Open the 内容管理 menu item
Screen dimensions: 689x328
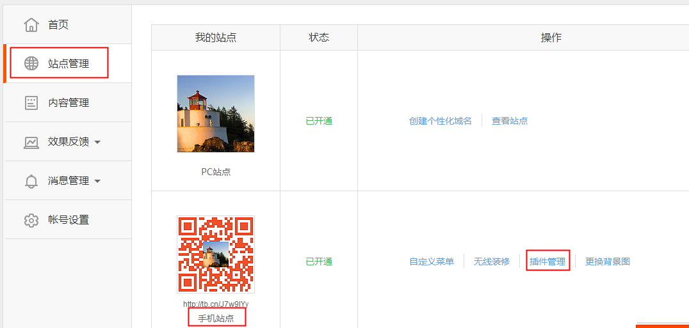(69, 103)
